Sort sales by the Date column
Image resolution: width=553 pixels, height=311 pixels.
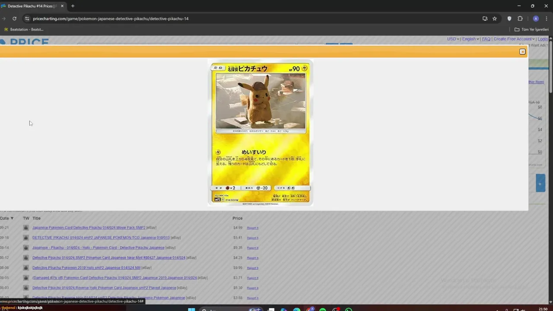(6, 218)
